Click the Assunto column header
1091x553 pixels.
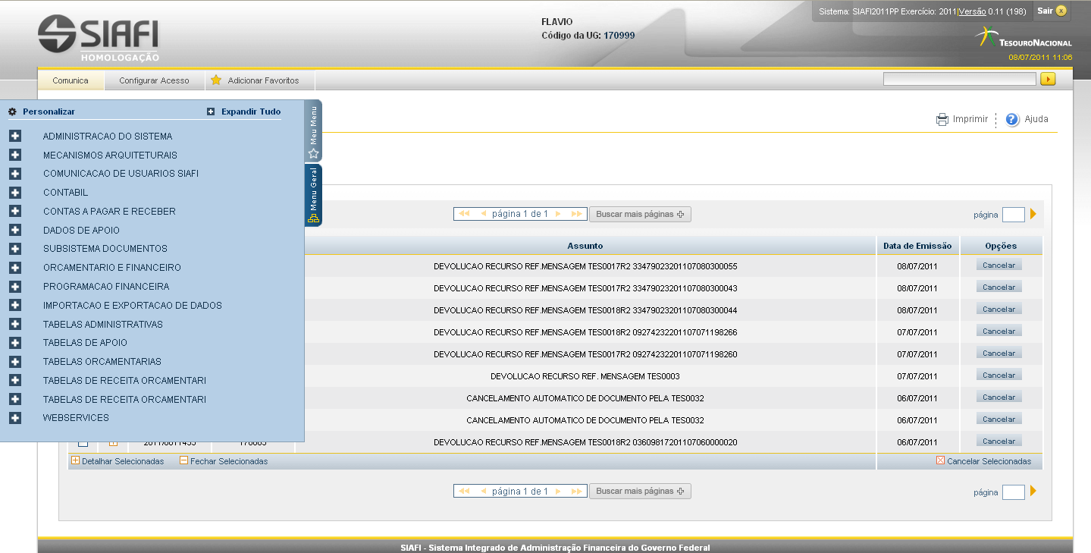pyautogui.click(x=585, y=246)
